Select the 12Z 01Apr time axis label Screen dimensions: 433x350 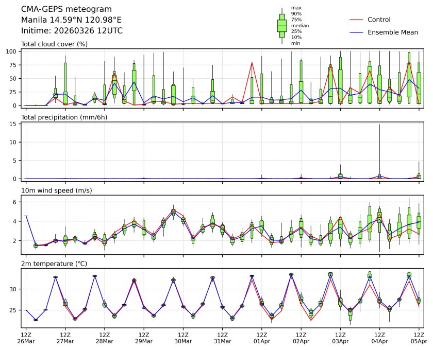[x=261, y=337]
